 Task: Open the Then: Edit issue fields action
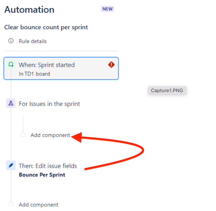click(48, 166)
